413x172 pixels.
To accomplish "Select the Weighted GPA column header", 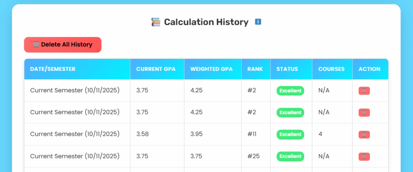I will pyautogui.click(x=212, y=69).
